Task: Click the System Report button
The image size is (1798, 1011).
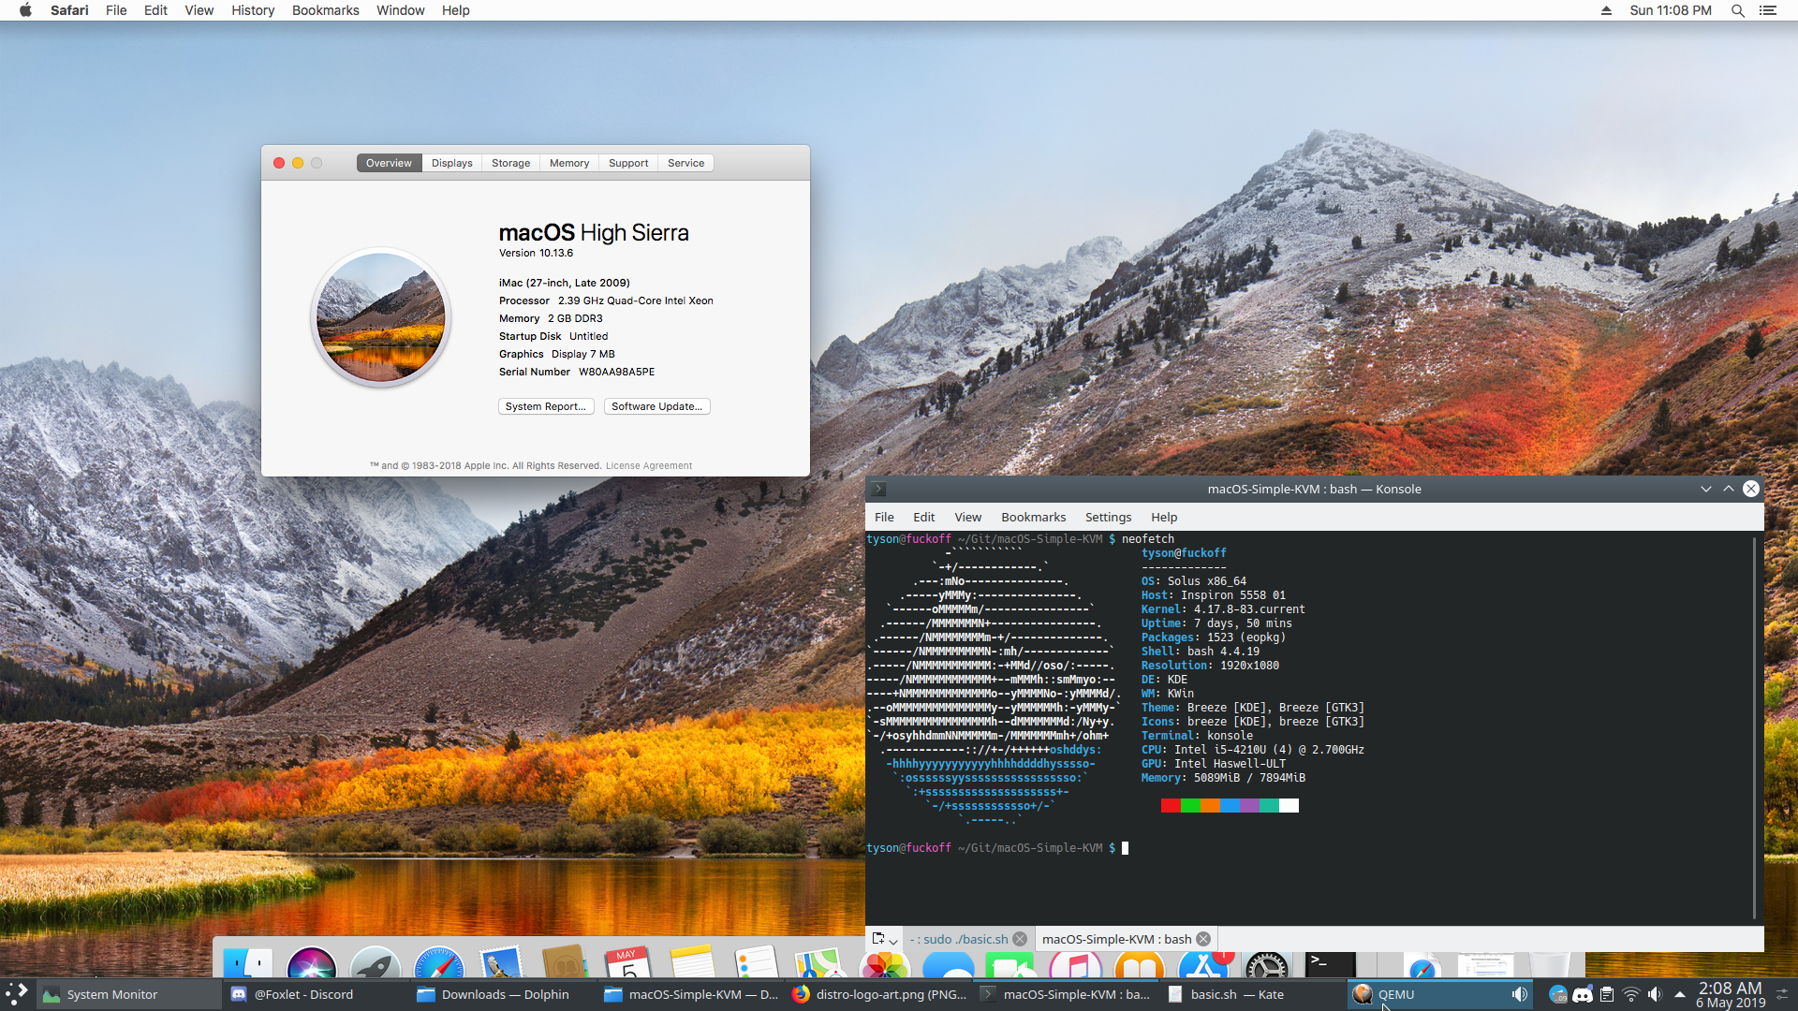Action: pos(546,405)
